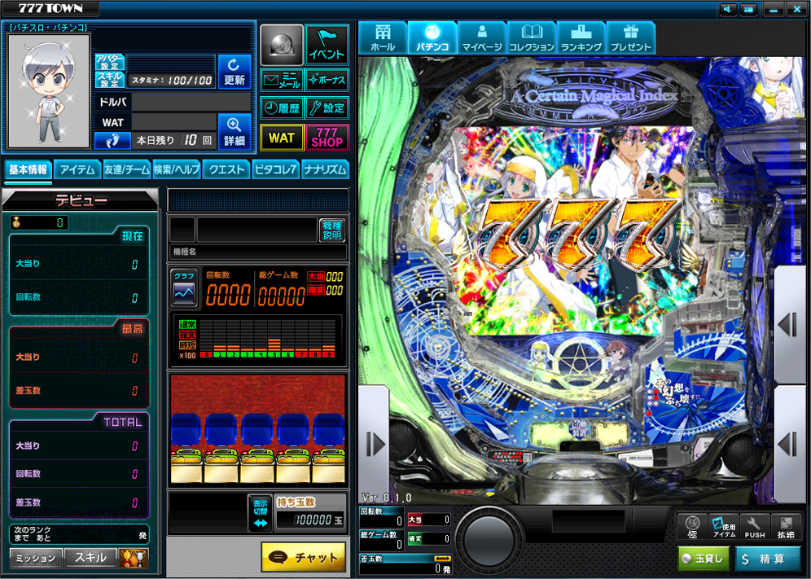This screenshot has width=811, height=579.
Task: Click the 777TOWN logo
Action: coord(50,8)
